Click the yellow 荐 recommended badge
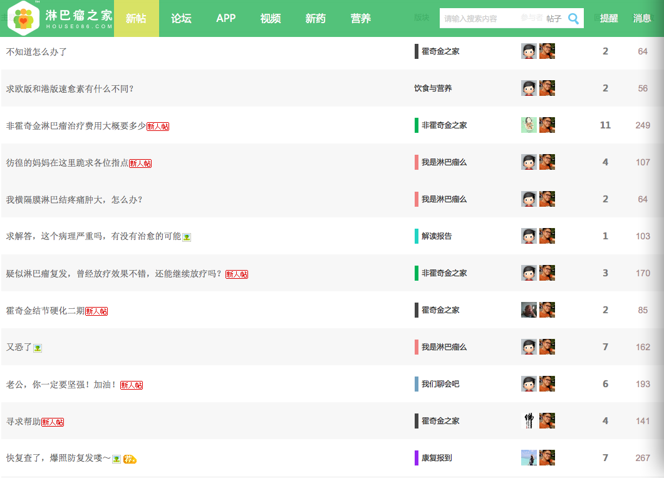The image size is (664, 478). tap(130, 459)
